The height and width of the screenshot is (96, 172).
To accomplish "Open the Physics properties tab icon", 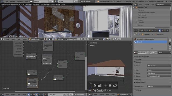I will (168, 31).
